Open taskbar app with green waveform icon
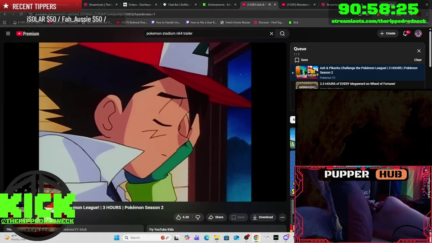 [276, 238]
